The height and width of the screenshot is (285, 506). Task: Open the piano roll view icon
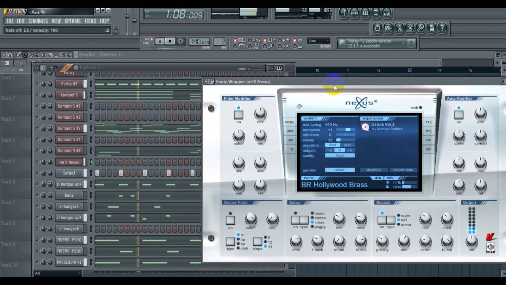[365, 13]
